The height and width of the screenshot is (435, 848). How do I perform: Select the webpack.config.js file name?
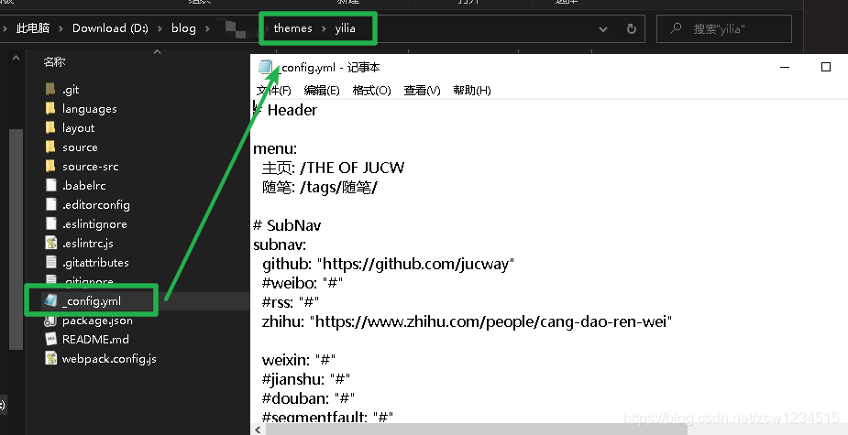tap(109, 359)
